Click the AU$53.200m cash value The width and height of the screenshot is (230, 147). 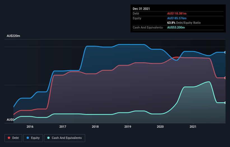pyautogui.click(x=176, y=27)
